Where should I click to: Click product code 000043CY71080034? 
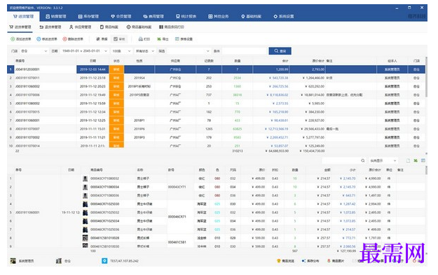104,187
